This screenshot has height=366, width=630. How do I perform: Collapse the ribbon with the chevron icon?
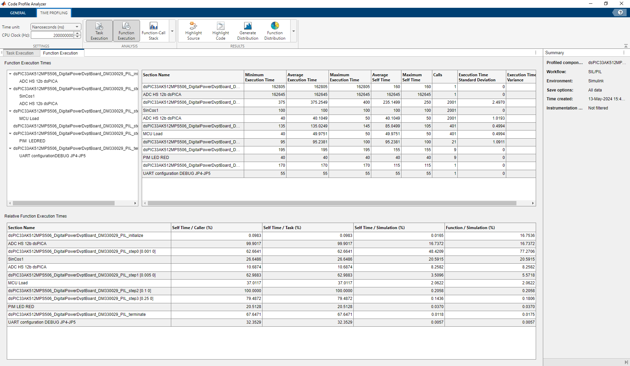point(626,45)
